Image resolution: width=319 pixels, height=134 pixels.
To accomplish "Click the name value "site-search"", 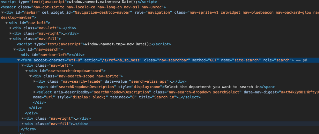I will (x=247, y=60).
